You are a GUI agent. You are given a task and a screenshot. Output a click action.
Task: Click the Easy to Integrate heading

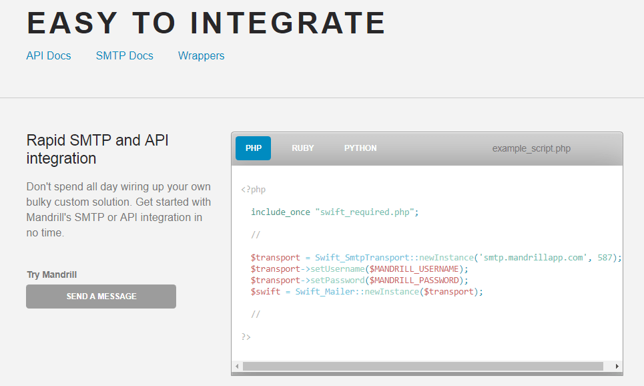206,23
